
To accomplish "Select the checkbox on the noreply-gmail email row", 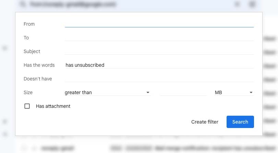I will click(24, 148).
